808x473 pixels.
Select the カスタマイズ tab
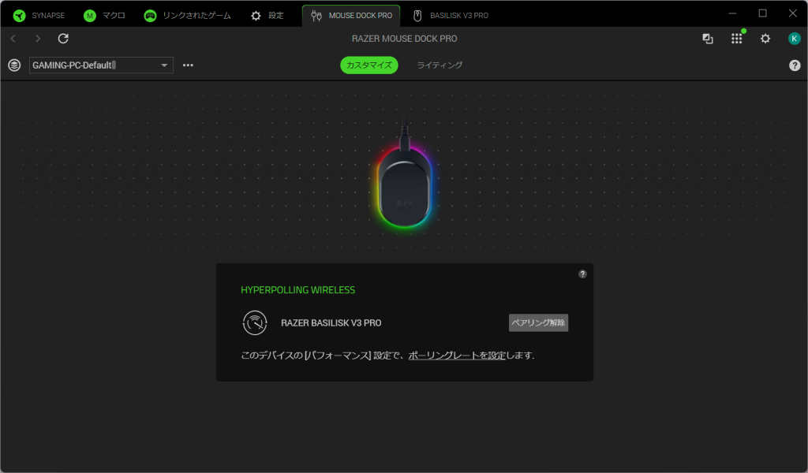(x=369, y=65)
